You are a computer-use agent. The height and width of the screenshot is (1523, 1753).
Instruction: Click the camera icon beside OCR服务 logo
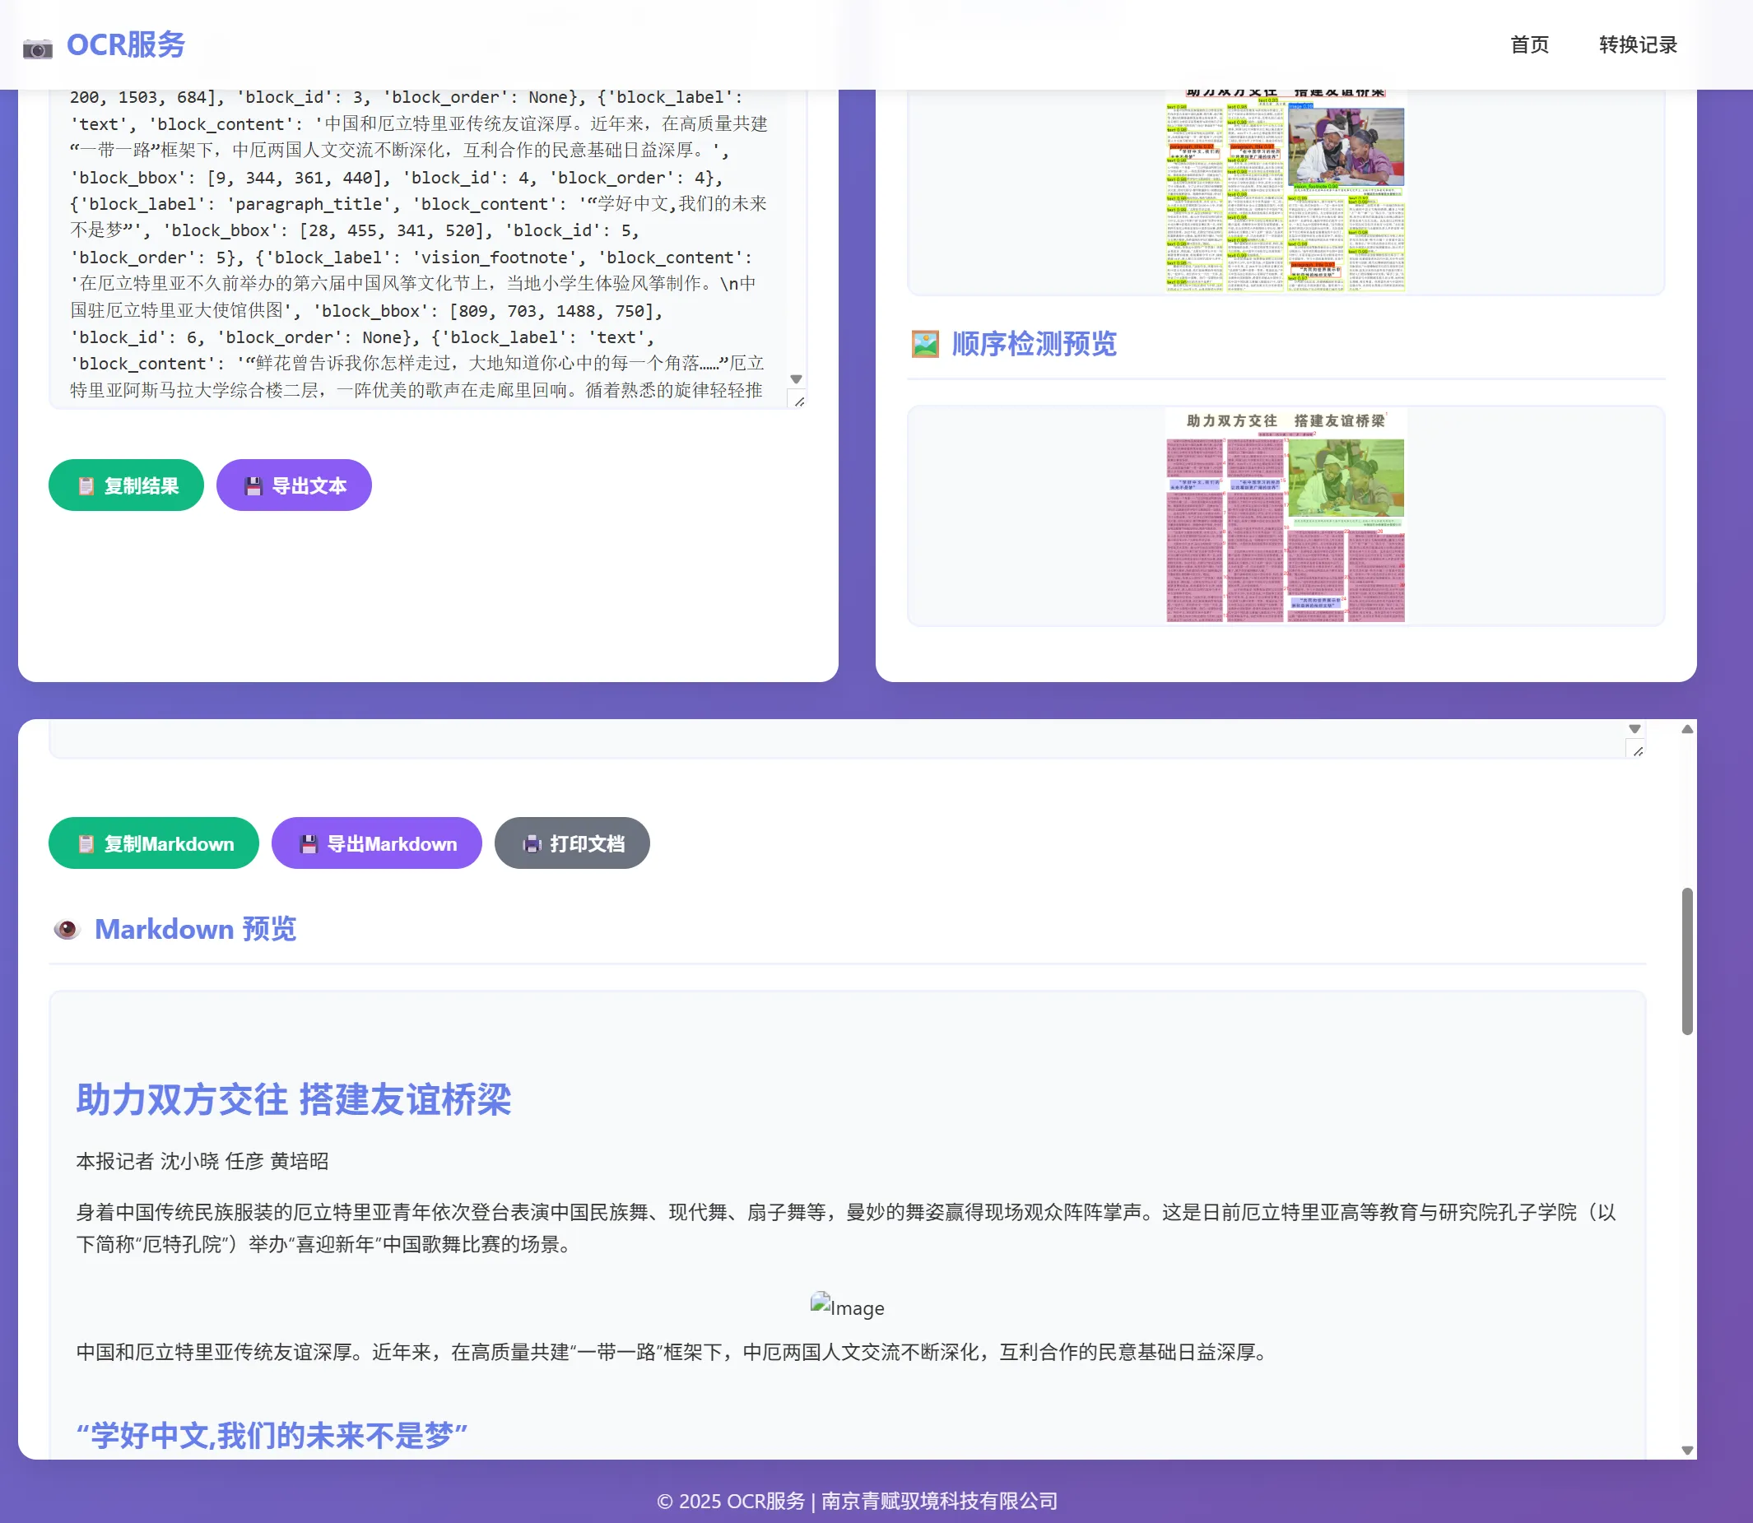(x=37, y=49)
